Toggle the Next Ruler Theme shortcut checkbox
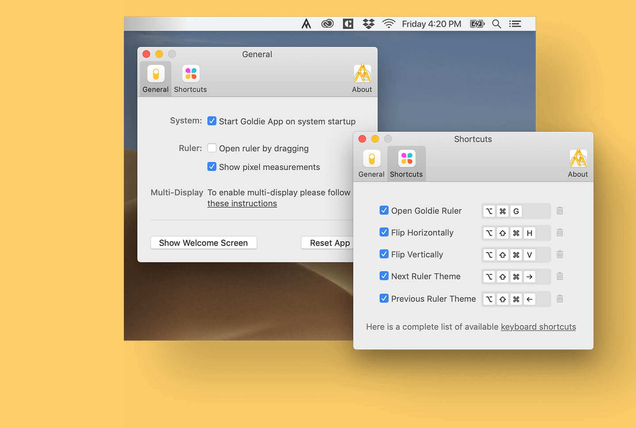This screenshot has height=428, width=636. pos(384,276)
